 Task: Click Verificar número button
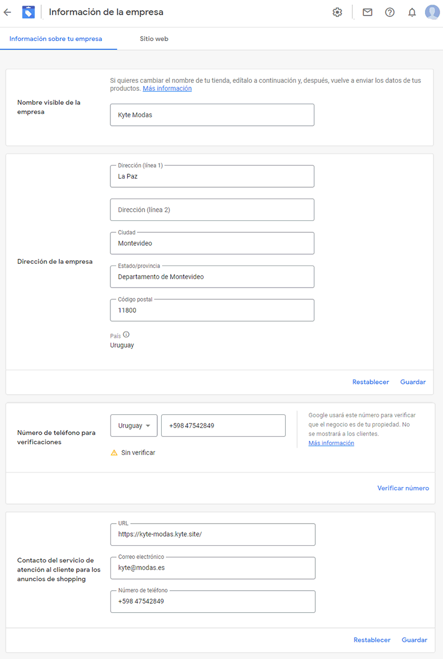tap(403, 488)
